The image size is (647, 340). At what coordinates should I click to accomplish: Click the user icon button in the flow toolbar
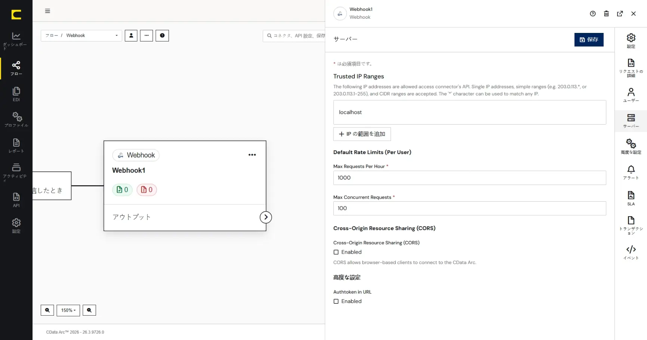click(131, 36)
